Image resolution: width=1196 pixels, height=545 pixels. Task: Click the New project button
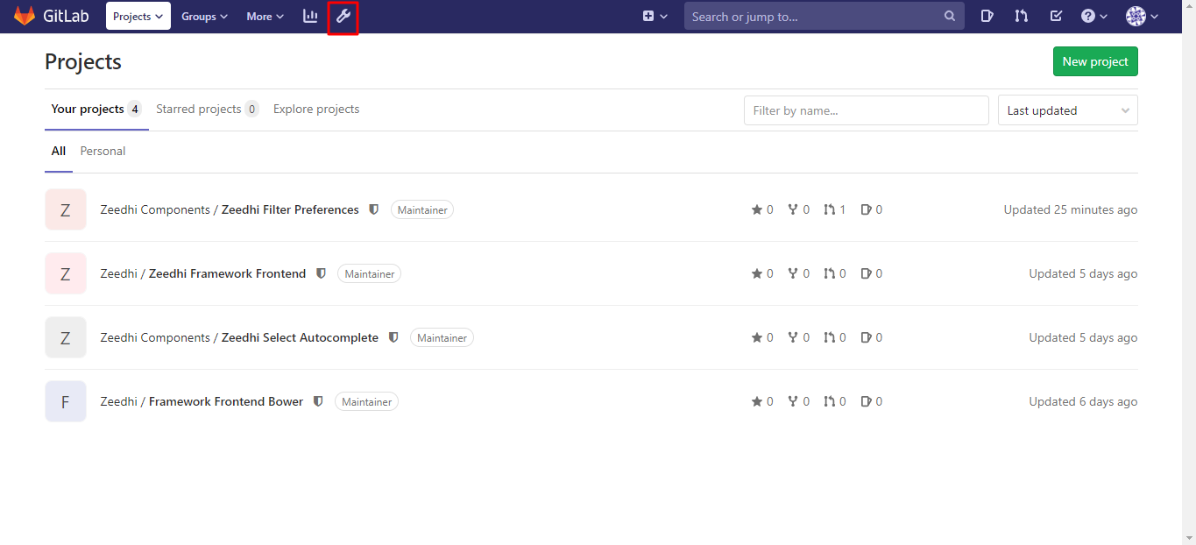click(1095, 61)
